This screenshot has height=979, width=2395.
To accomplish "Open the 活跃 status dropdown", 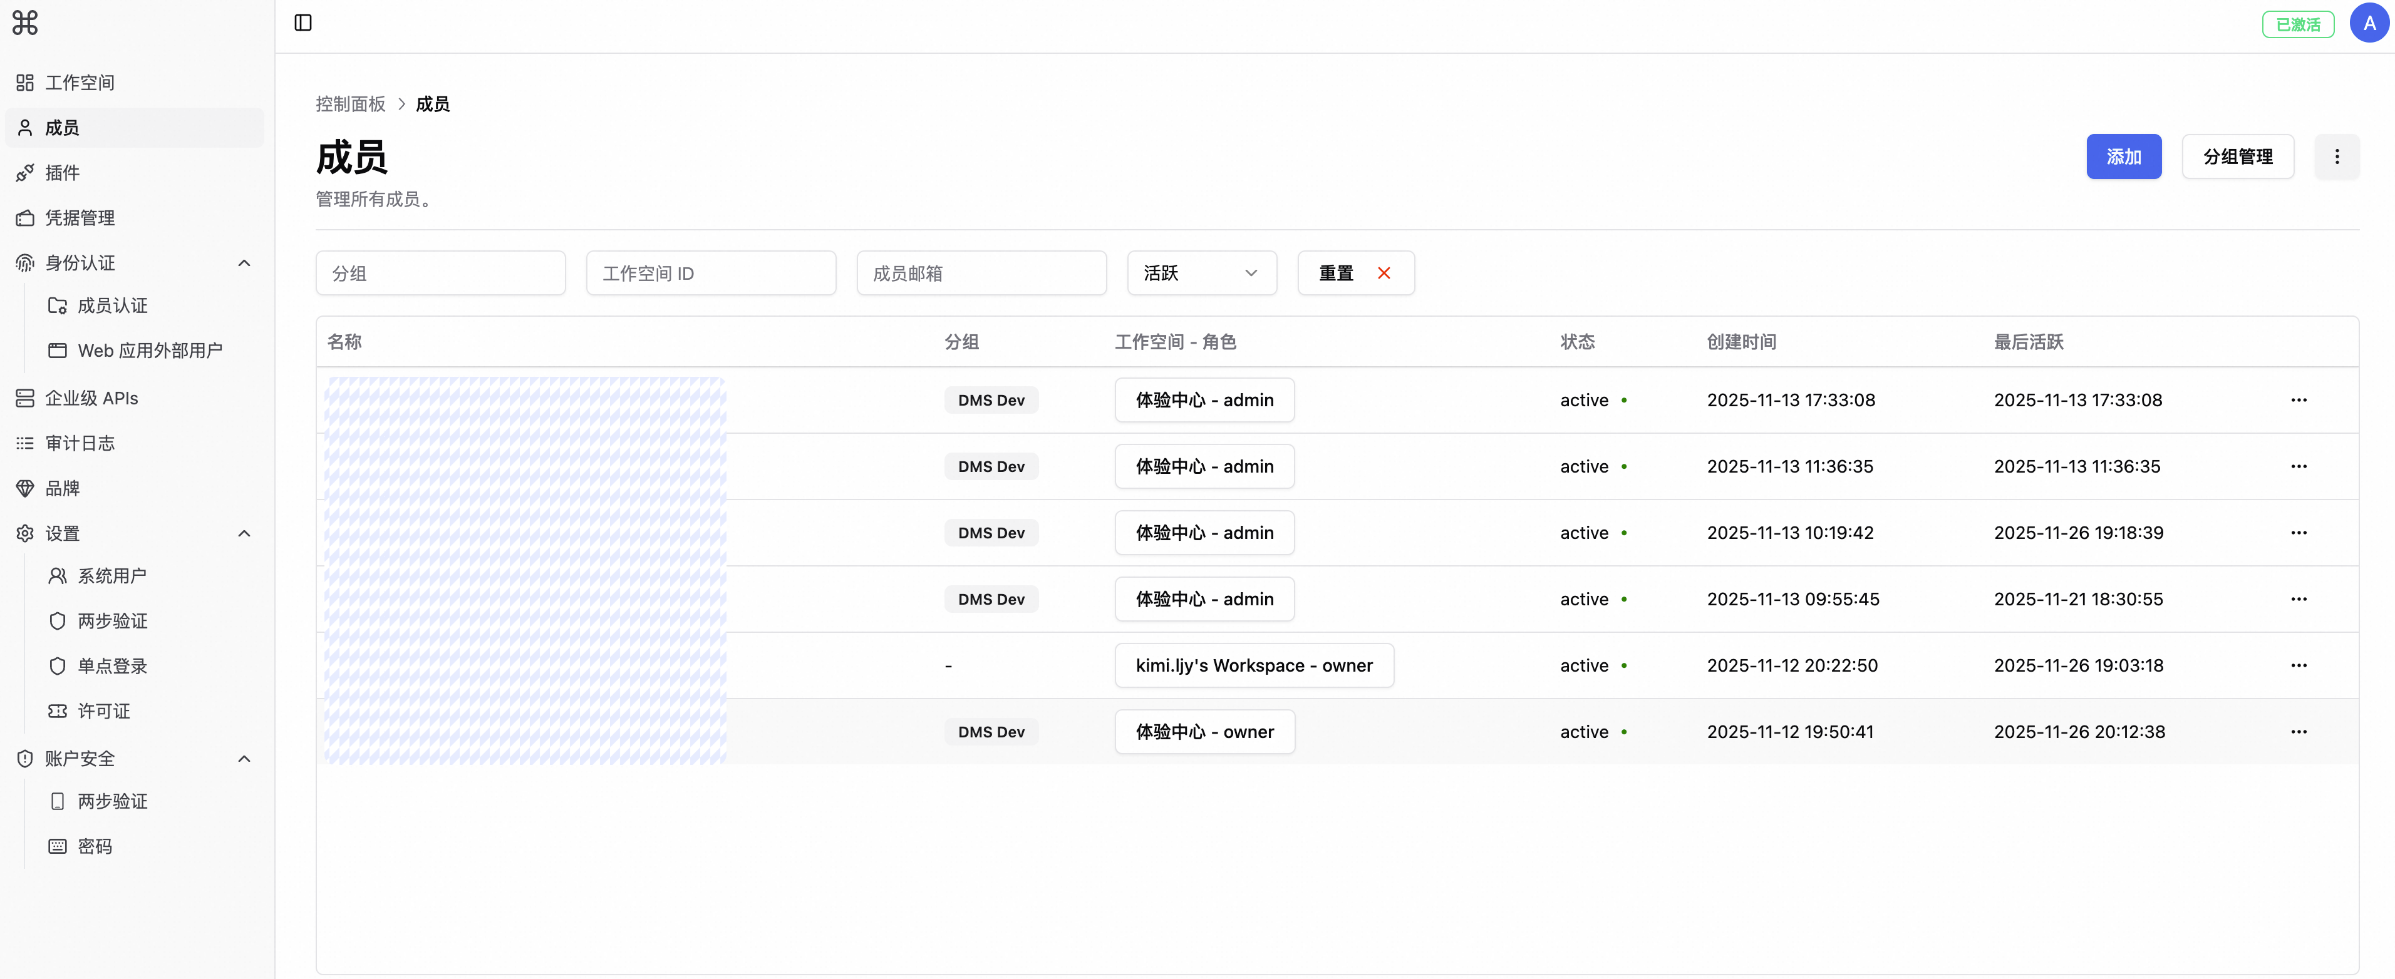I will pos(1201,273).
